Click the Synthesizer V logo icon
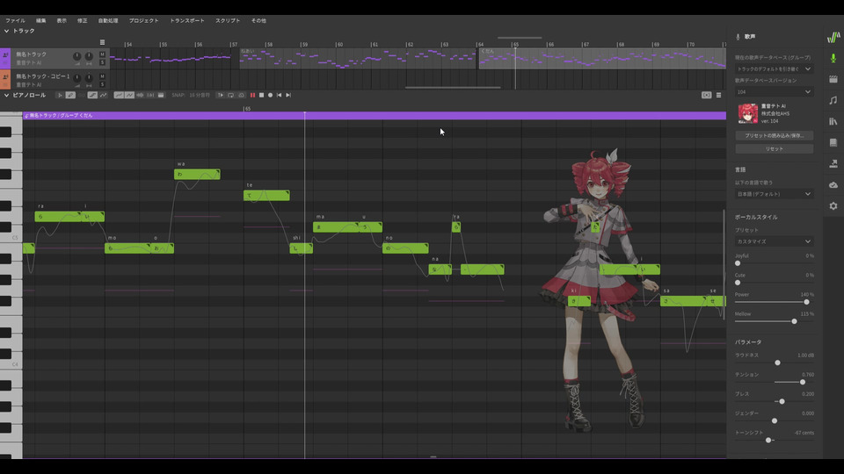The image size is (844, 474). pos(833,37)
